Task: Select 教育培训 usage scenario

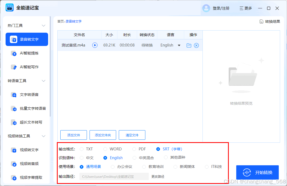Action: 144,167
